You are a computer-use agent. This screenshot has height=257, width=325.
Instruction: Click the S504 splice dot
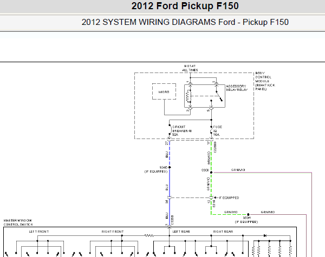coord(248,215)
